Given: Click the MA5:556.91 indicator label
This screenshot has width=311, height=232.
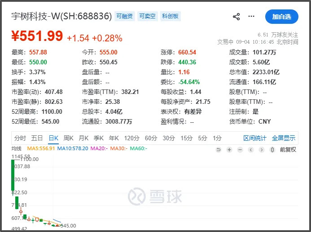Looking at the screenshot, I should (41, 148).
